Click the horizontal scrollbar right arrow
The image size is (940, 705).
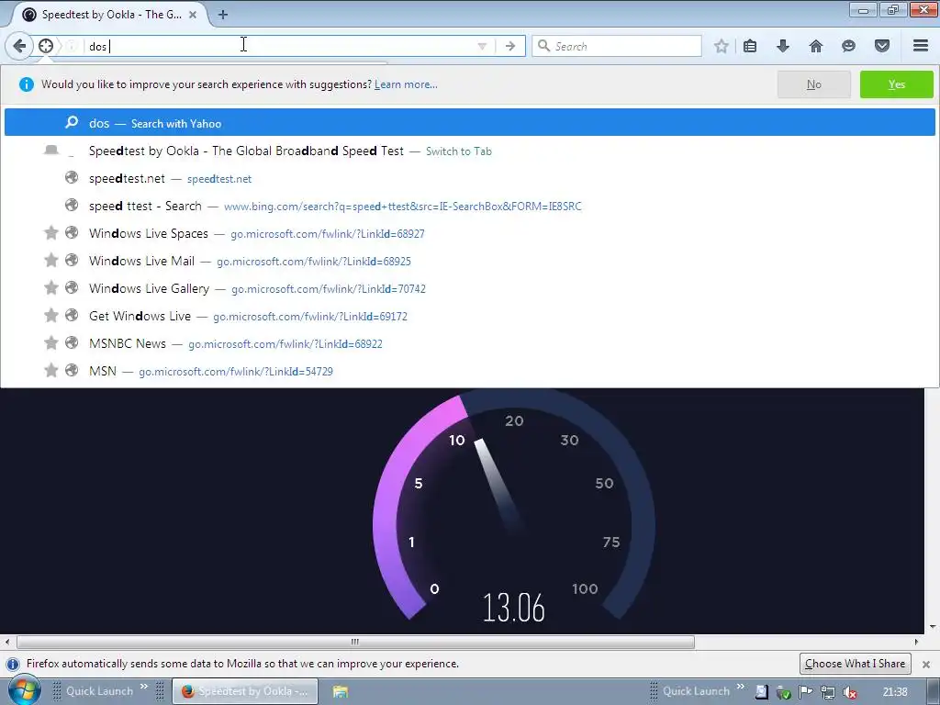tap(916, 642)
